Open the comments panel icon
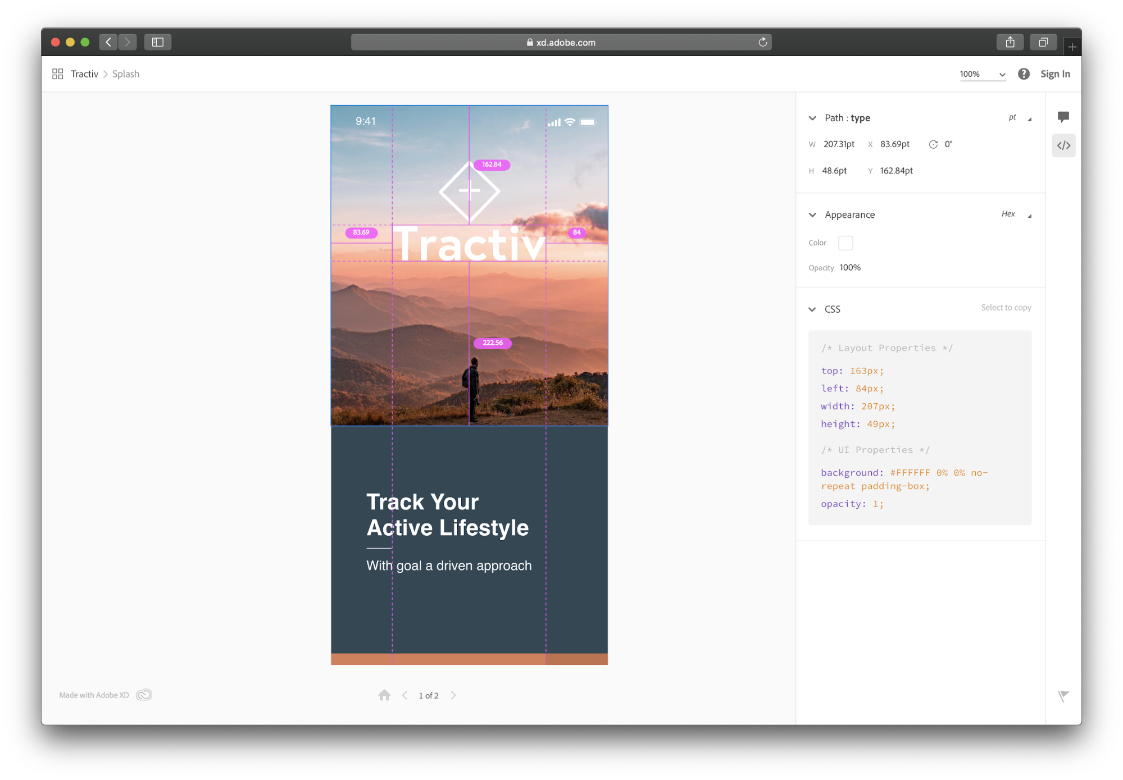This screenshot has width=1123, height=780. [1063, 117]
